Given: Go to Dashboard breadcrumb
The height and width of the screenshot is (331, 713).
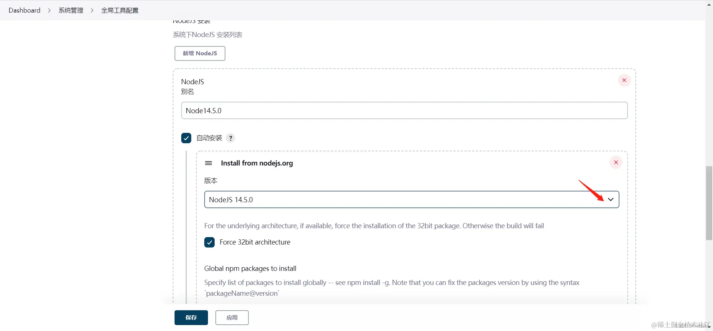Looking at the screenshot, I should (25, 10).
